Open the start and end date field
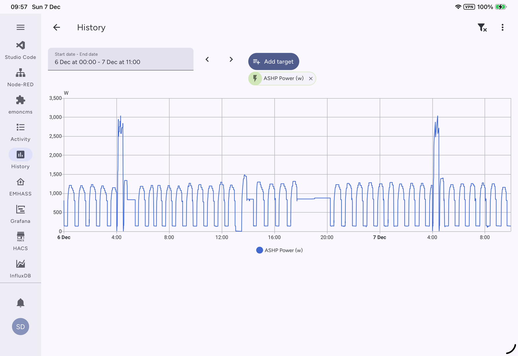Screen dimensions: 518x356 point(120,59)
